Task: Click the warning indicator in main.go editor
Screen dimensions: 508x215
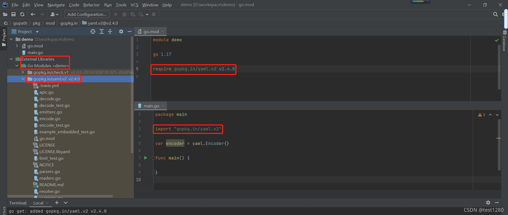Action: 482,115
